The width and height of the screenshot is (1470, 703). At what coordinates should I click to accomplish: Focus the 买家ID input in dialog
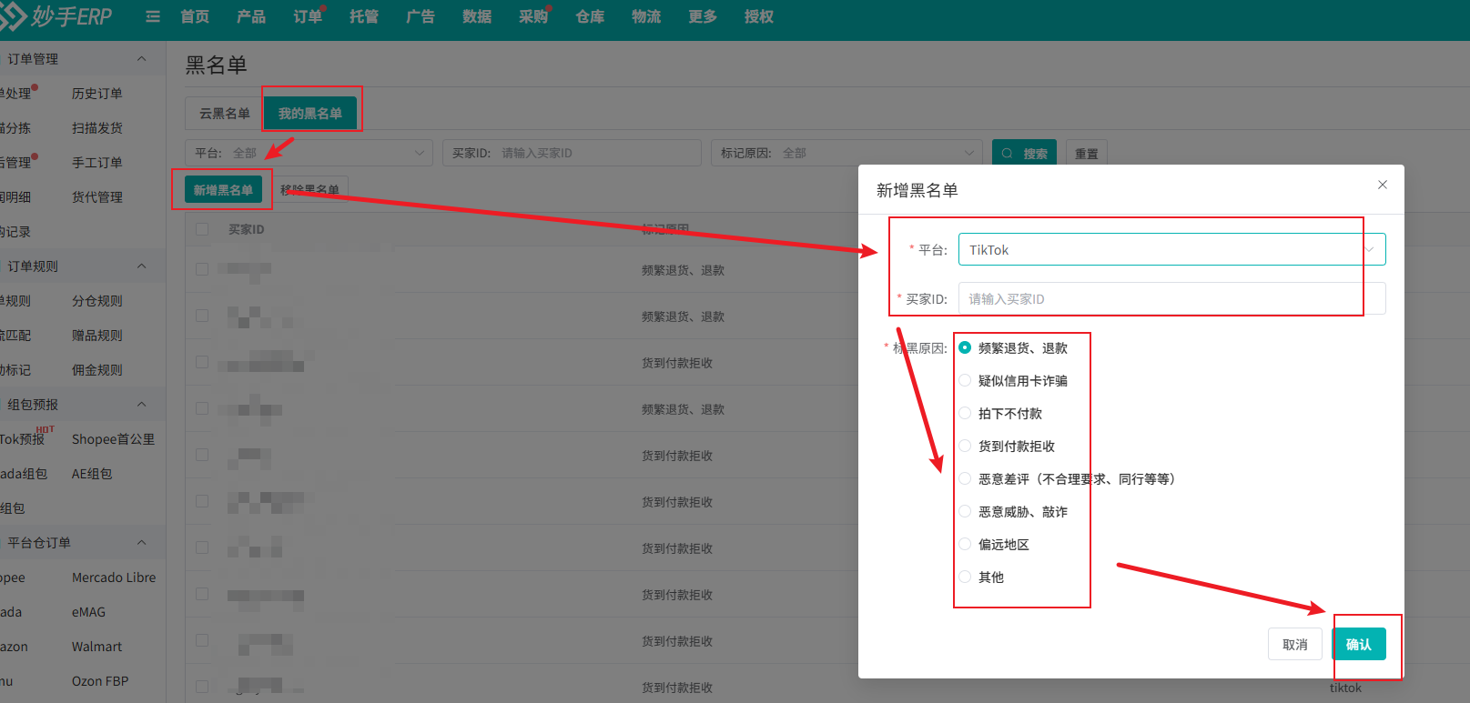pyautogui.click(x=1171, y=298)
